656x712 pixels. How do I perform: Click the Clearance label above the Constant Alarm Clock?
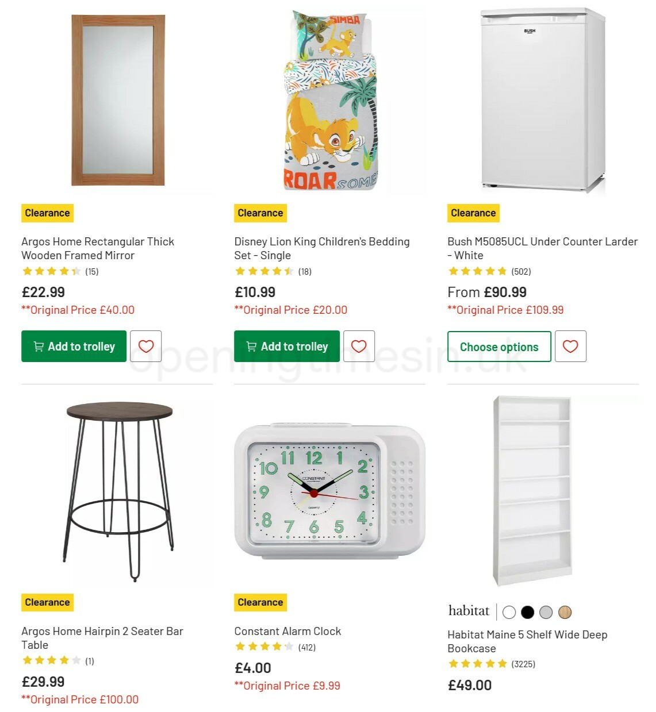click(x=260, y=602)
